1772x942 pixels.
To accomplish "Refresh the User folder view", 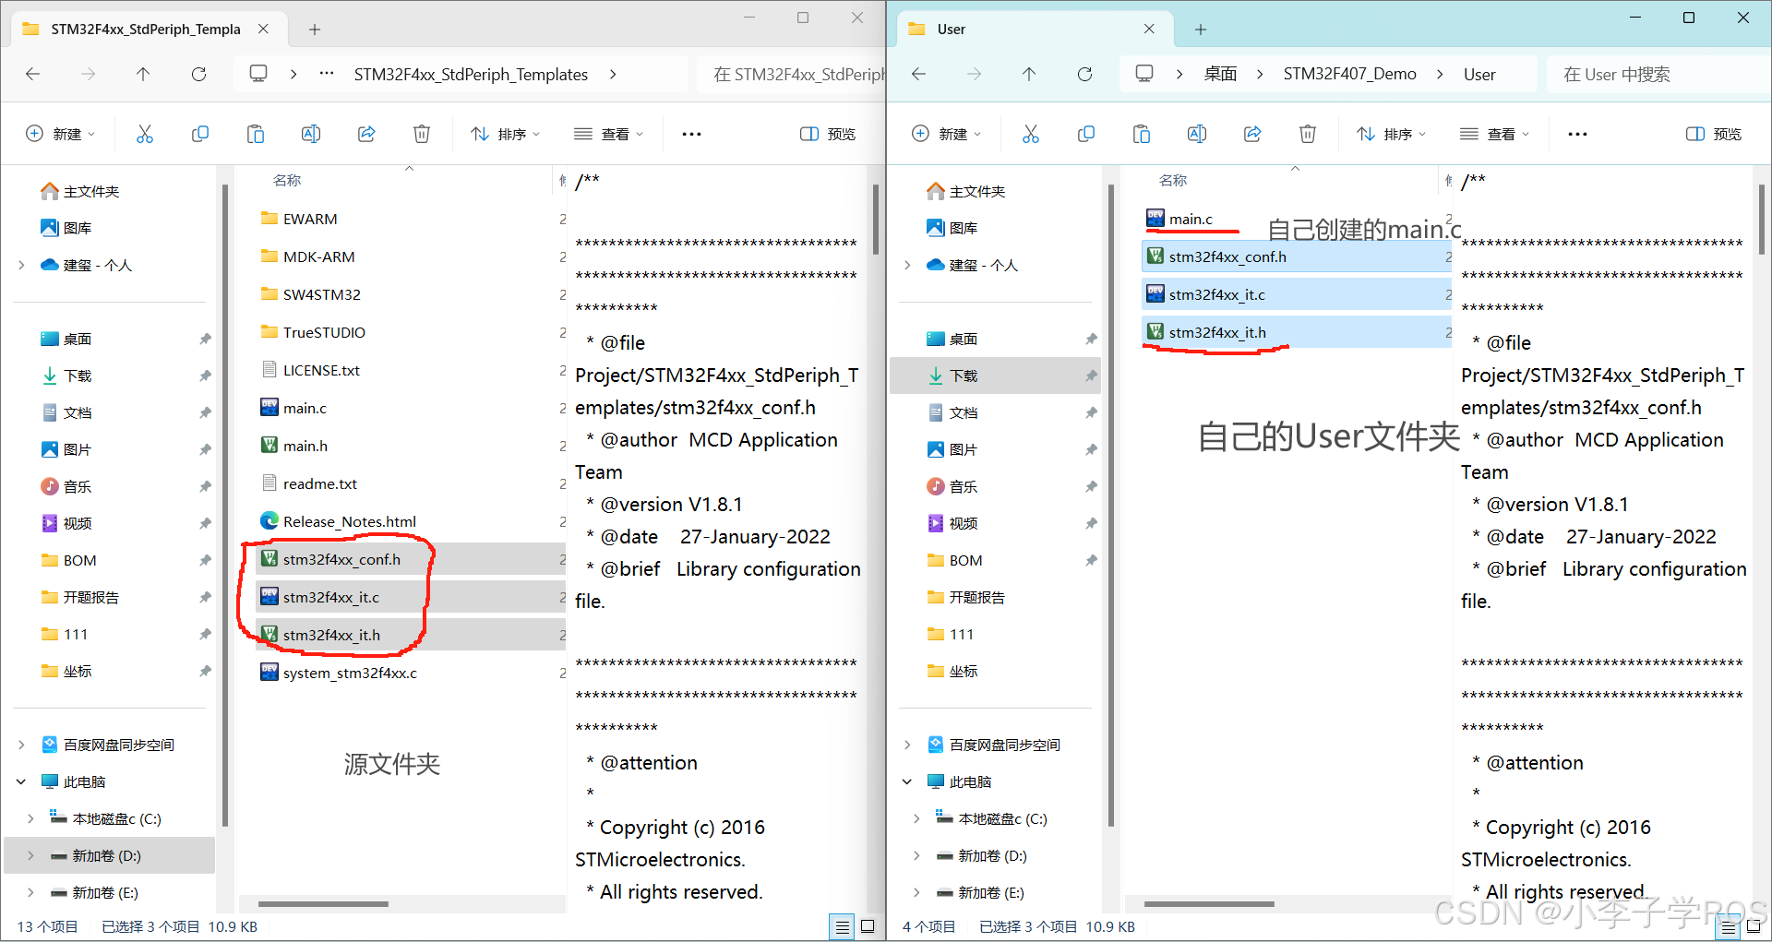I will [1085, 74].
